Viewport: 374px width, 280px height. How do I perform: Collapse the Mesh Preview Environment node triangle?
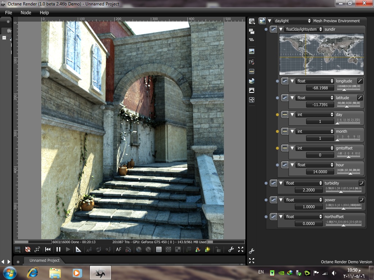[270, 21]
